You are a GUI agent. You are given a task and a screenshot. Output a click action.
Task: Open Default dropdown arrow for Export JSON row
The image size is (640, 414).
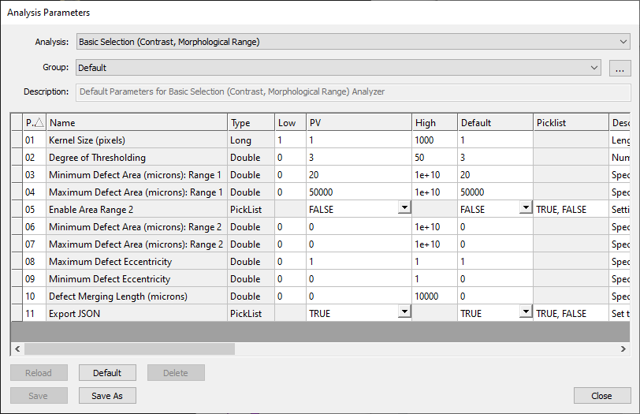(525, 312)
